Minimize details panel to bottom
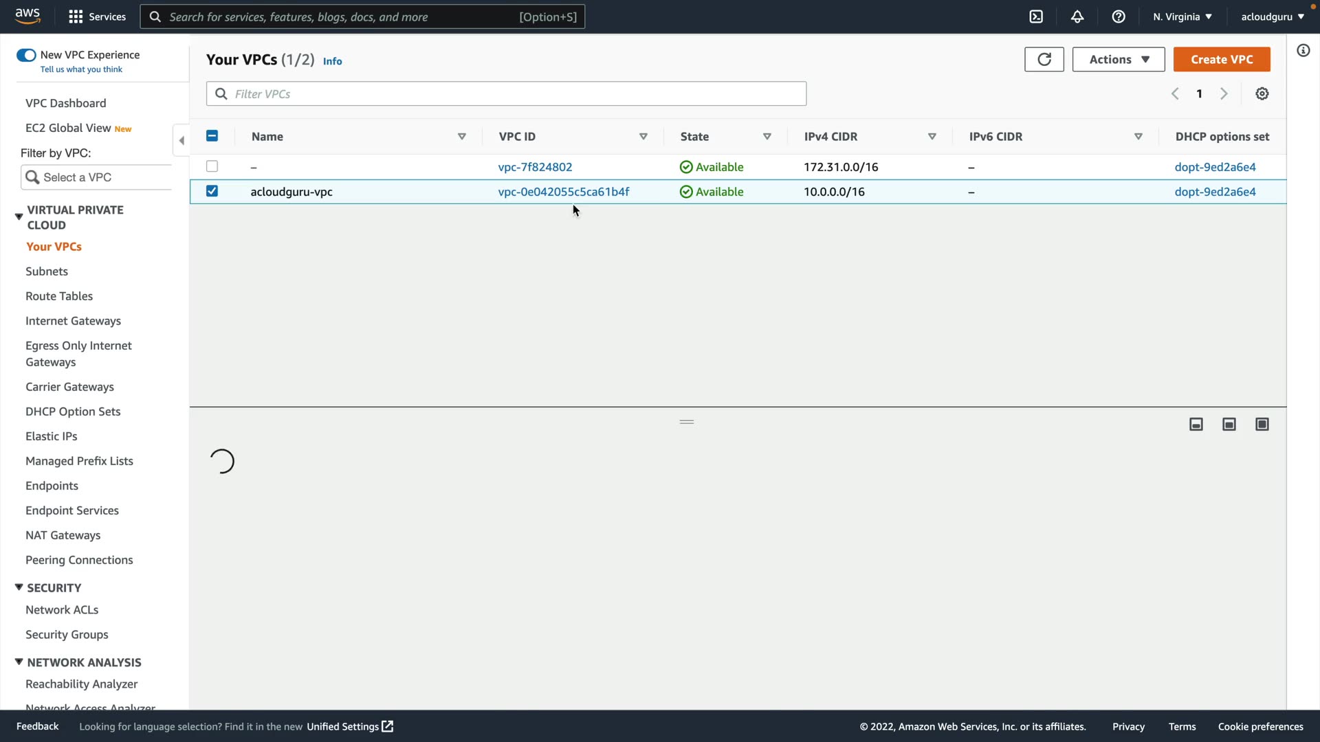Image resolution: width=1320 pixels, height=742 pixels. 1196,425
